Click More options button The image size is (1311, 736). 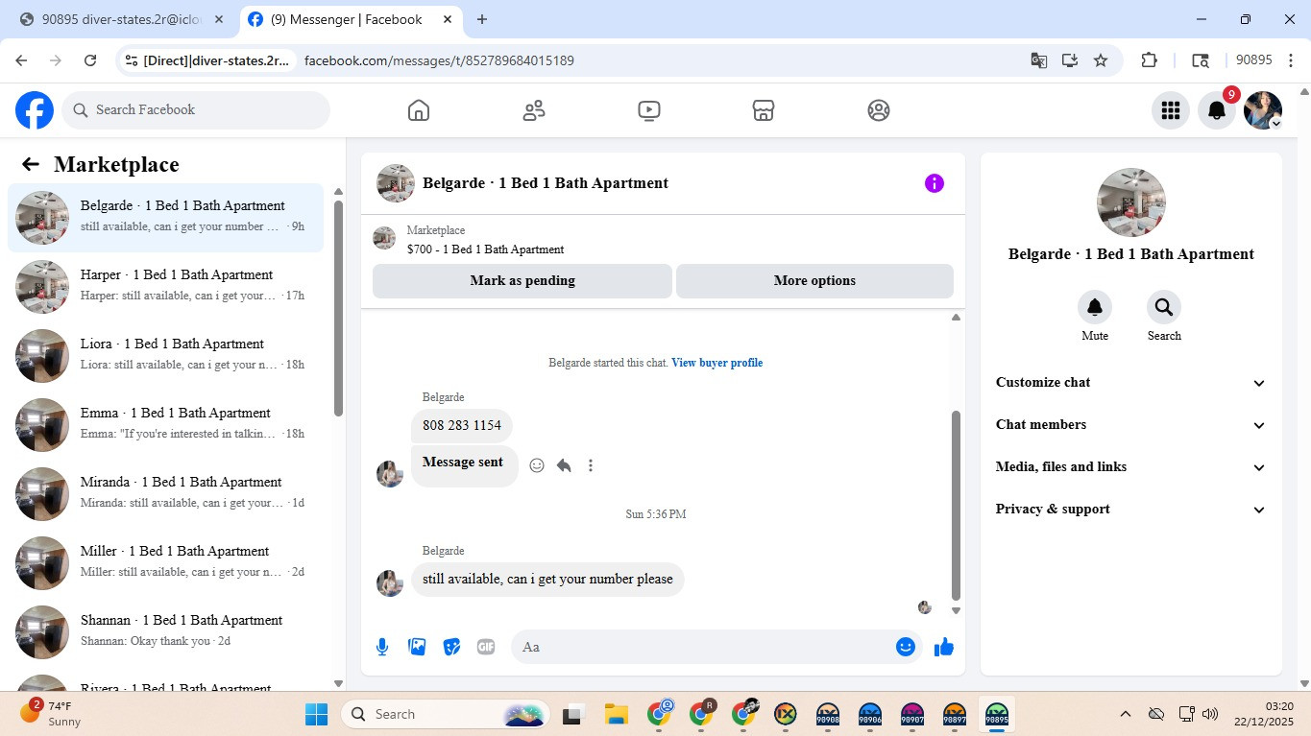pyautogui.click(x=814, y=281)
